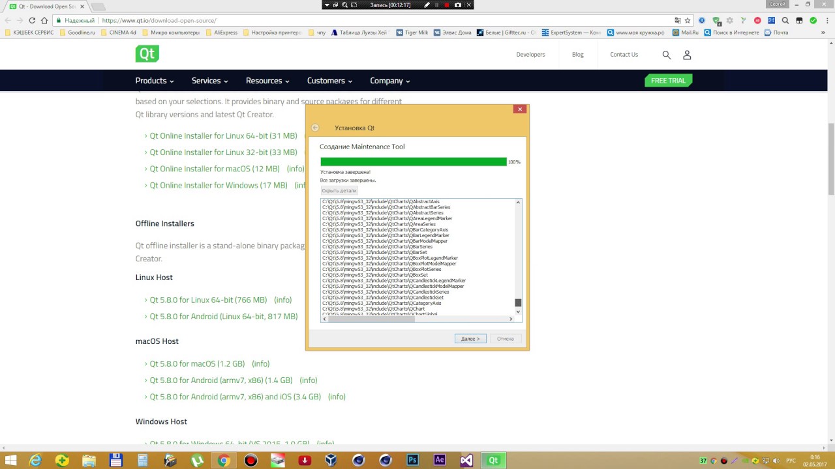Screen dimensions: 835x469
Task: Open Visual Studio from the taskbar
Action: tap(466, 461)
